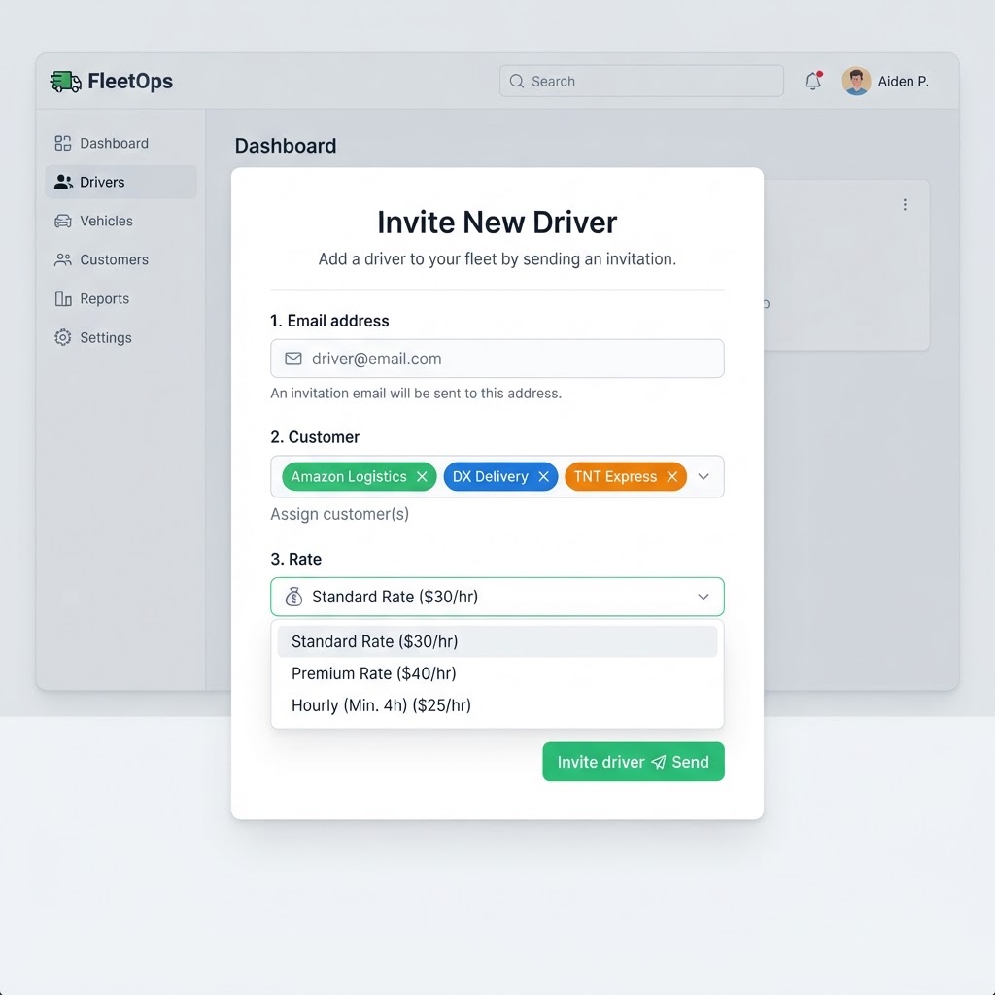Open Settings sidebar item
995x995 pixels.
120,337
